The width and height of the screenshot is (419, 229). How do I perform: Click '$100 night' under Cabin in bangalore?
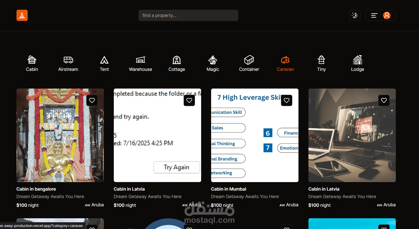click(27, 205)
